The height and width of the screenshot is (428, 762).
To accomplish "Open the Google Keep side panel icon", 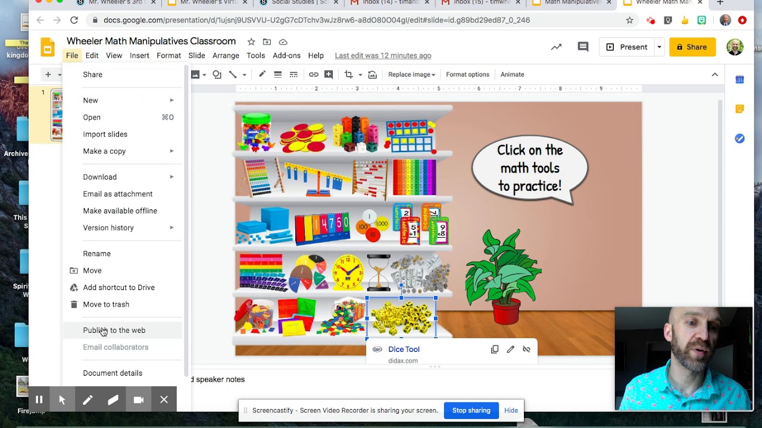I will 739,109.
